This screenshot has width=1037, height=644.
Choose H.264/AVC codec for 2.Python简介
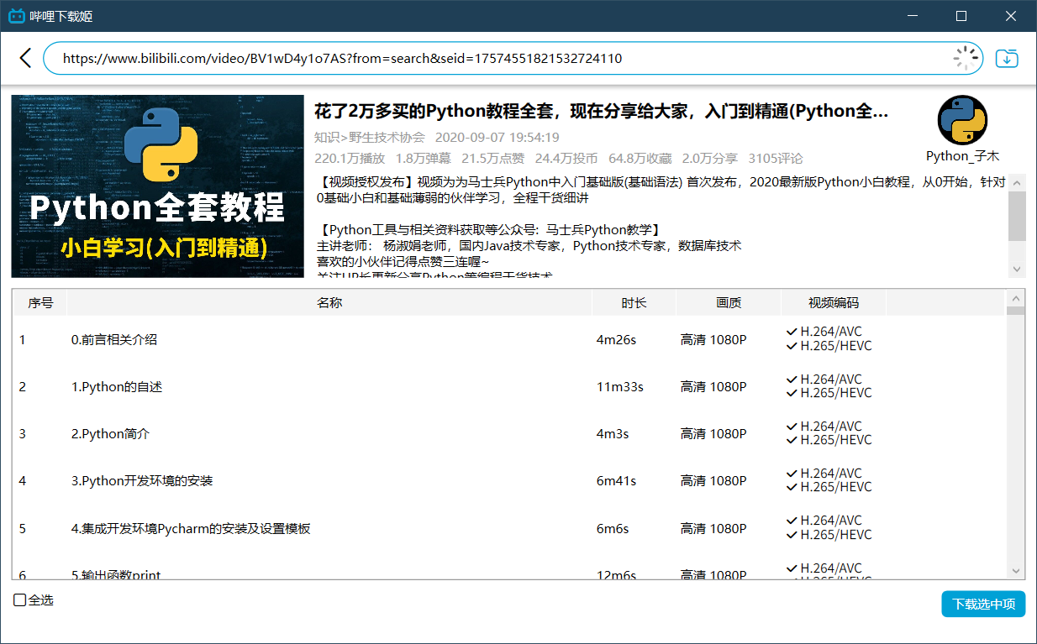pyautogui.click(x=824, y=426)
